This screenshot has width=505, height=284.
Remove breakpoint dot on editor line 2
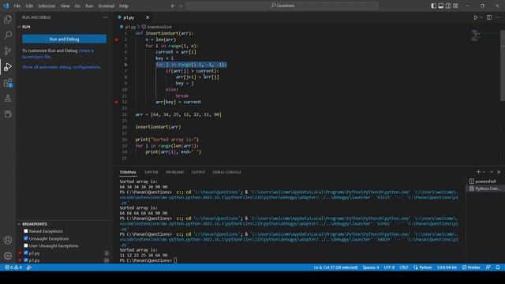point(116,39)
